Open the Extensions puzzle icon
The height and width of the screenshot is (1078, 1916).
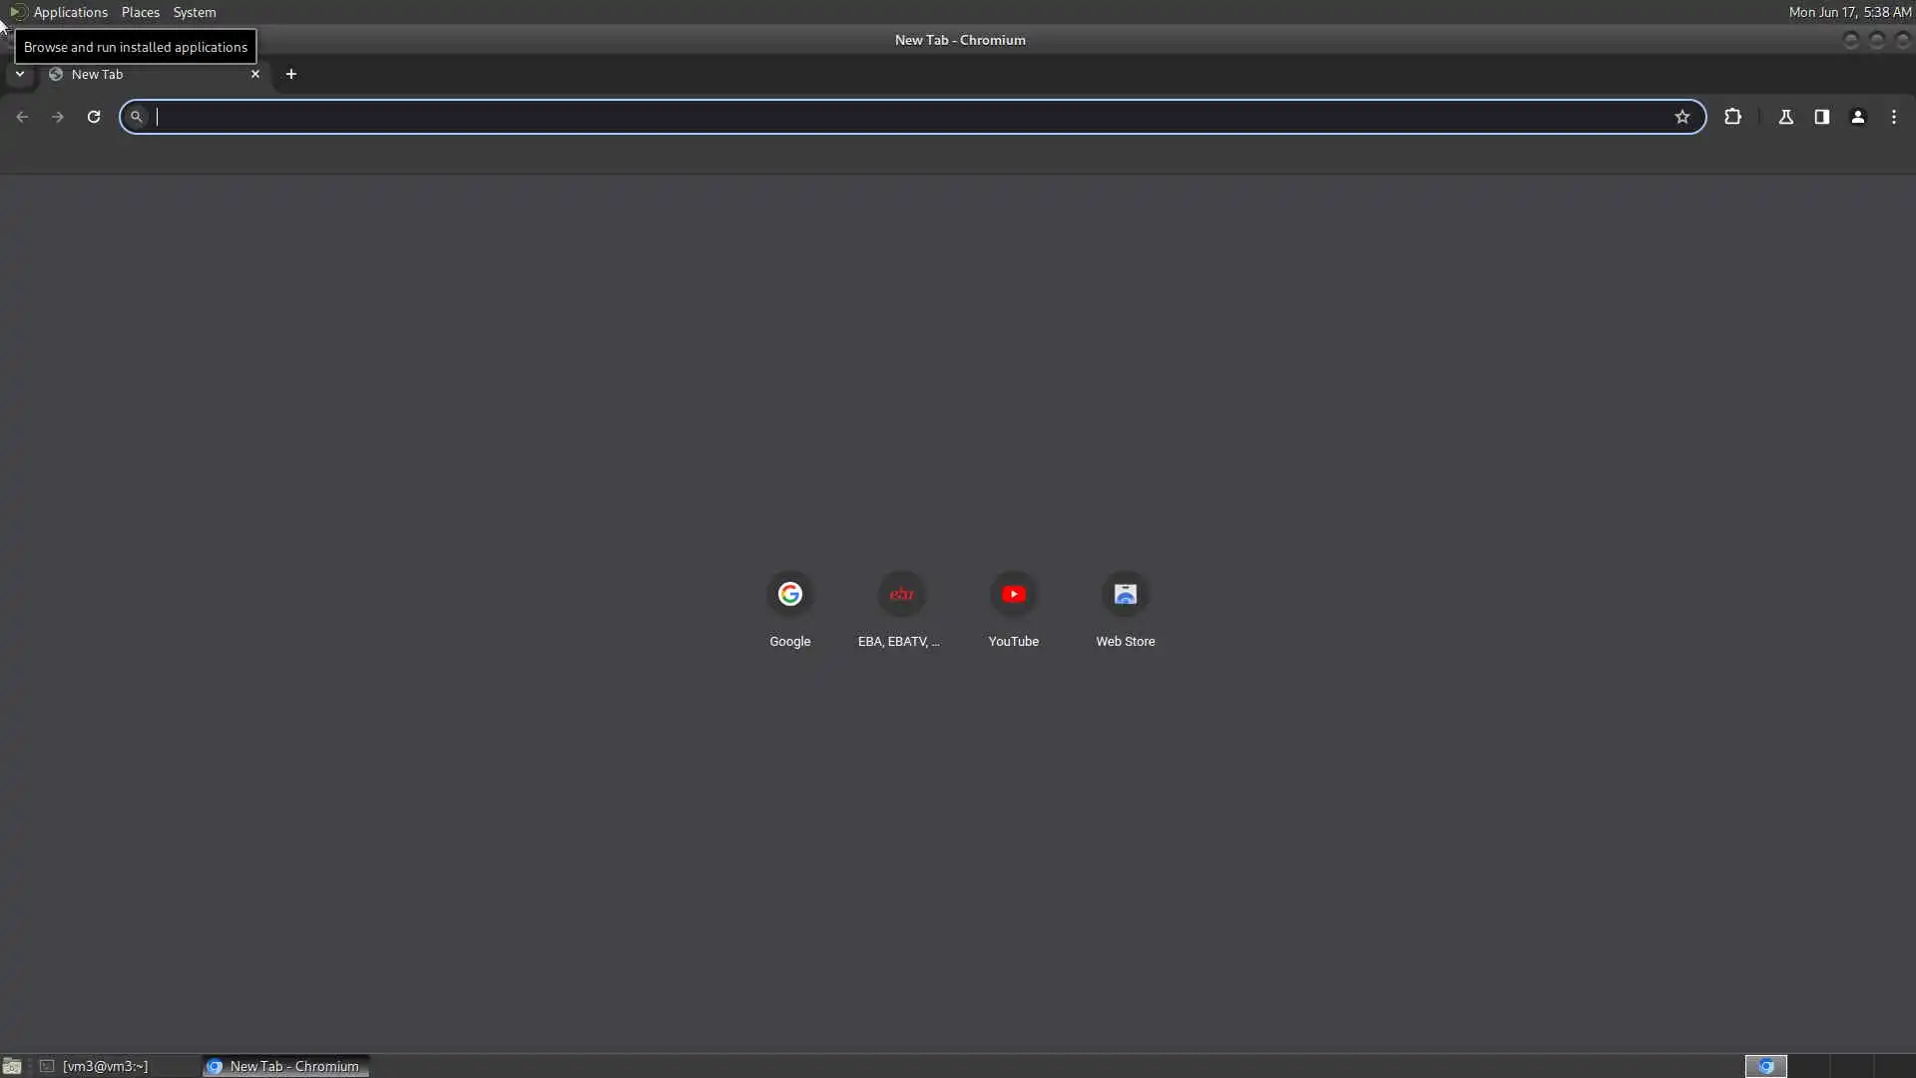[1732, 117]
